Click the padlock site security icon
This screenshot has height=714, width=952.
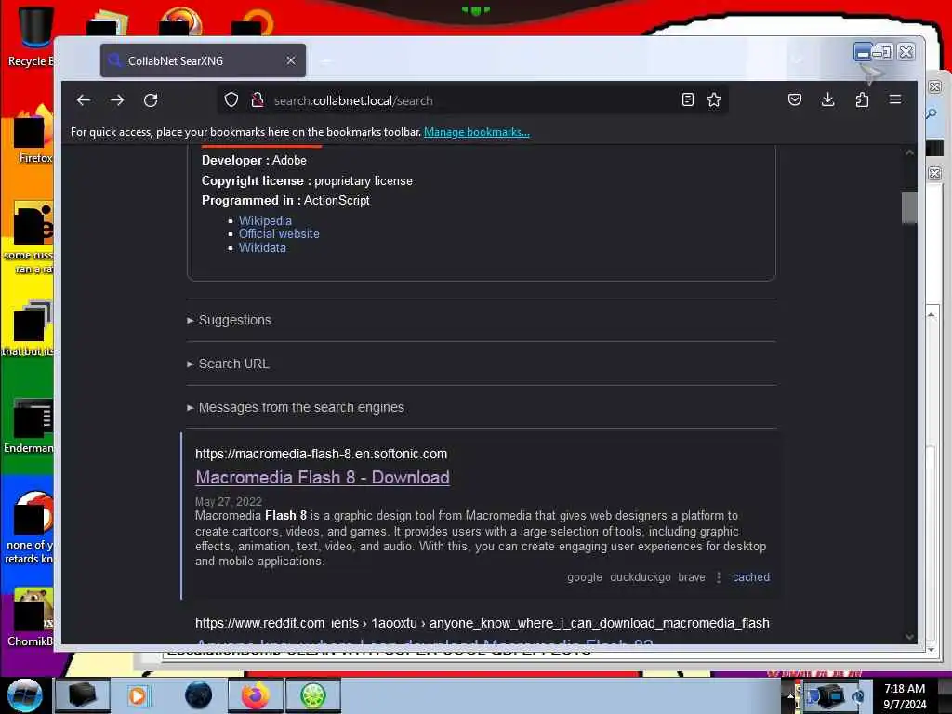[258, 99]
